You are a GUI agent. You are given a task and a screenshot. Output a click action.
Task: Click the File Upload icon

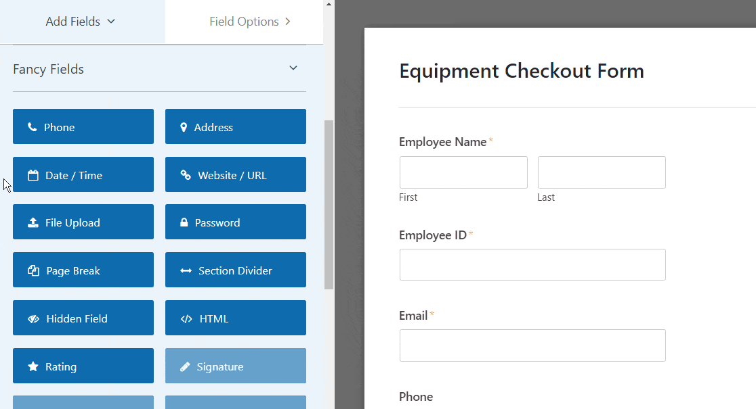pos(33,223)
